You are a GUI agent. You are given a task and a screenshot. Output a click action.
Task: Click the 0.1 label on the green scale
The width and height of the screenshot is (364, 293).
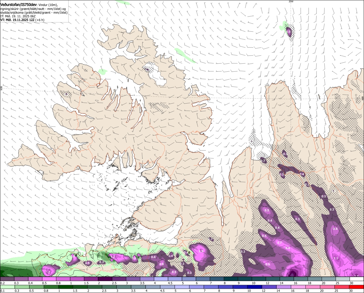click(3, 291)
